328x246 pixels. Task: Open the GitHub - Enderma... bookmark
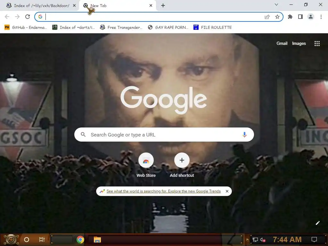pos(26,28)
